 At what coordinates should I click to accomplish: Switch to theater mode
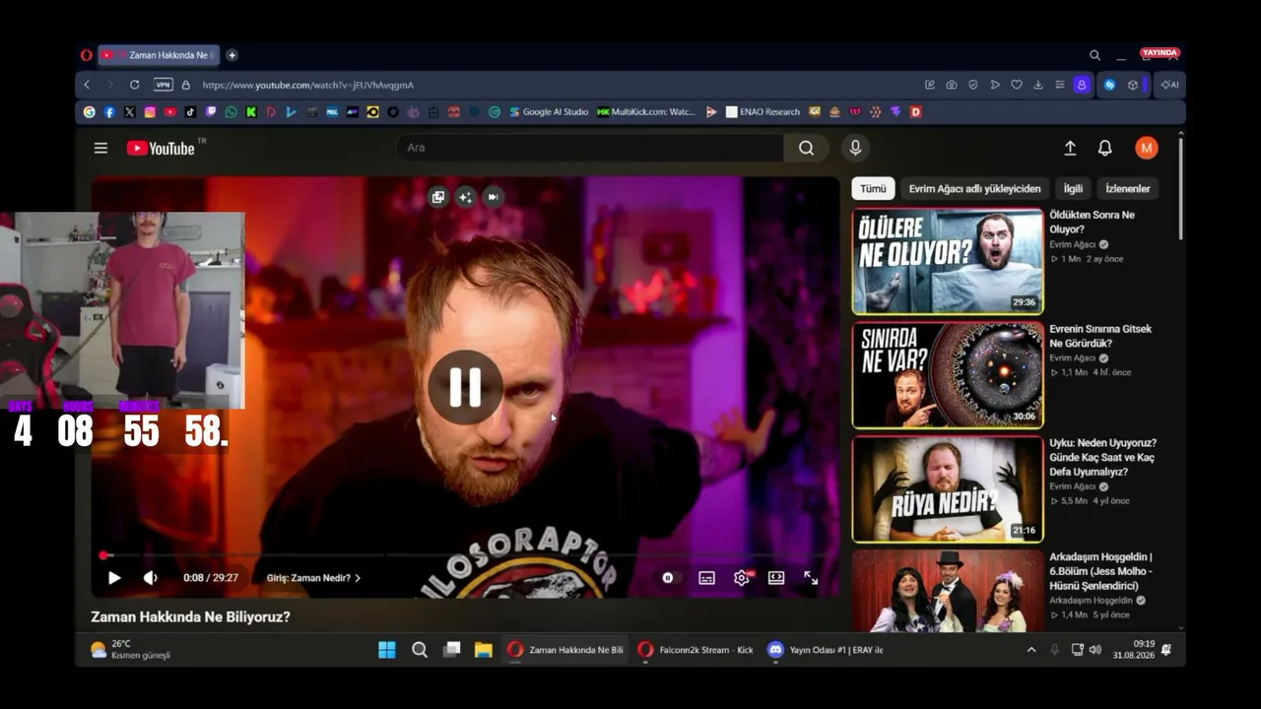point(776,578)
